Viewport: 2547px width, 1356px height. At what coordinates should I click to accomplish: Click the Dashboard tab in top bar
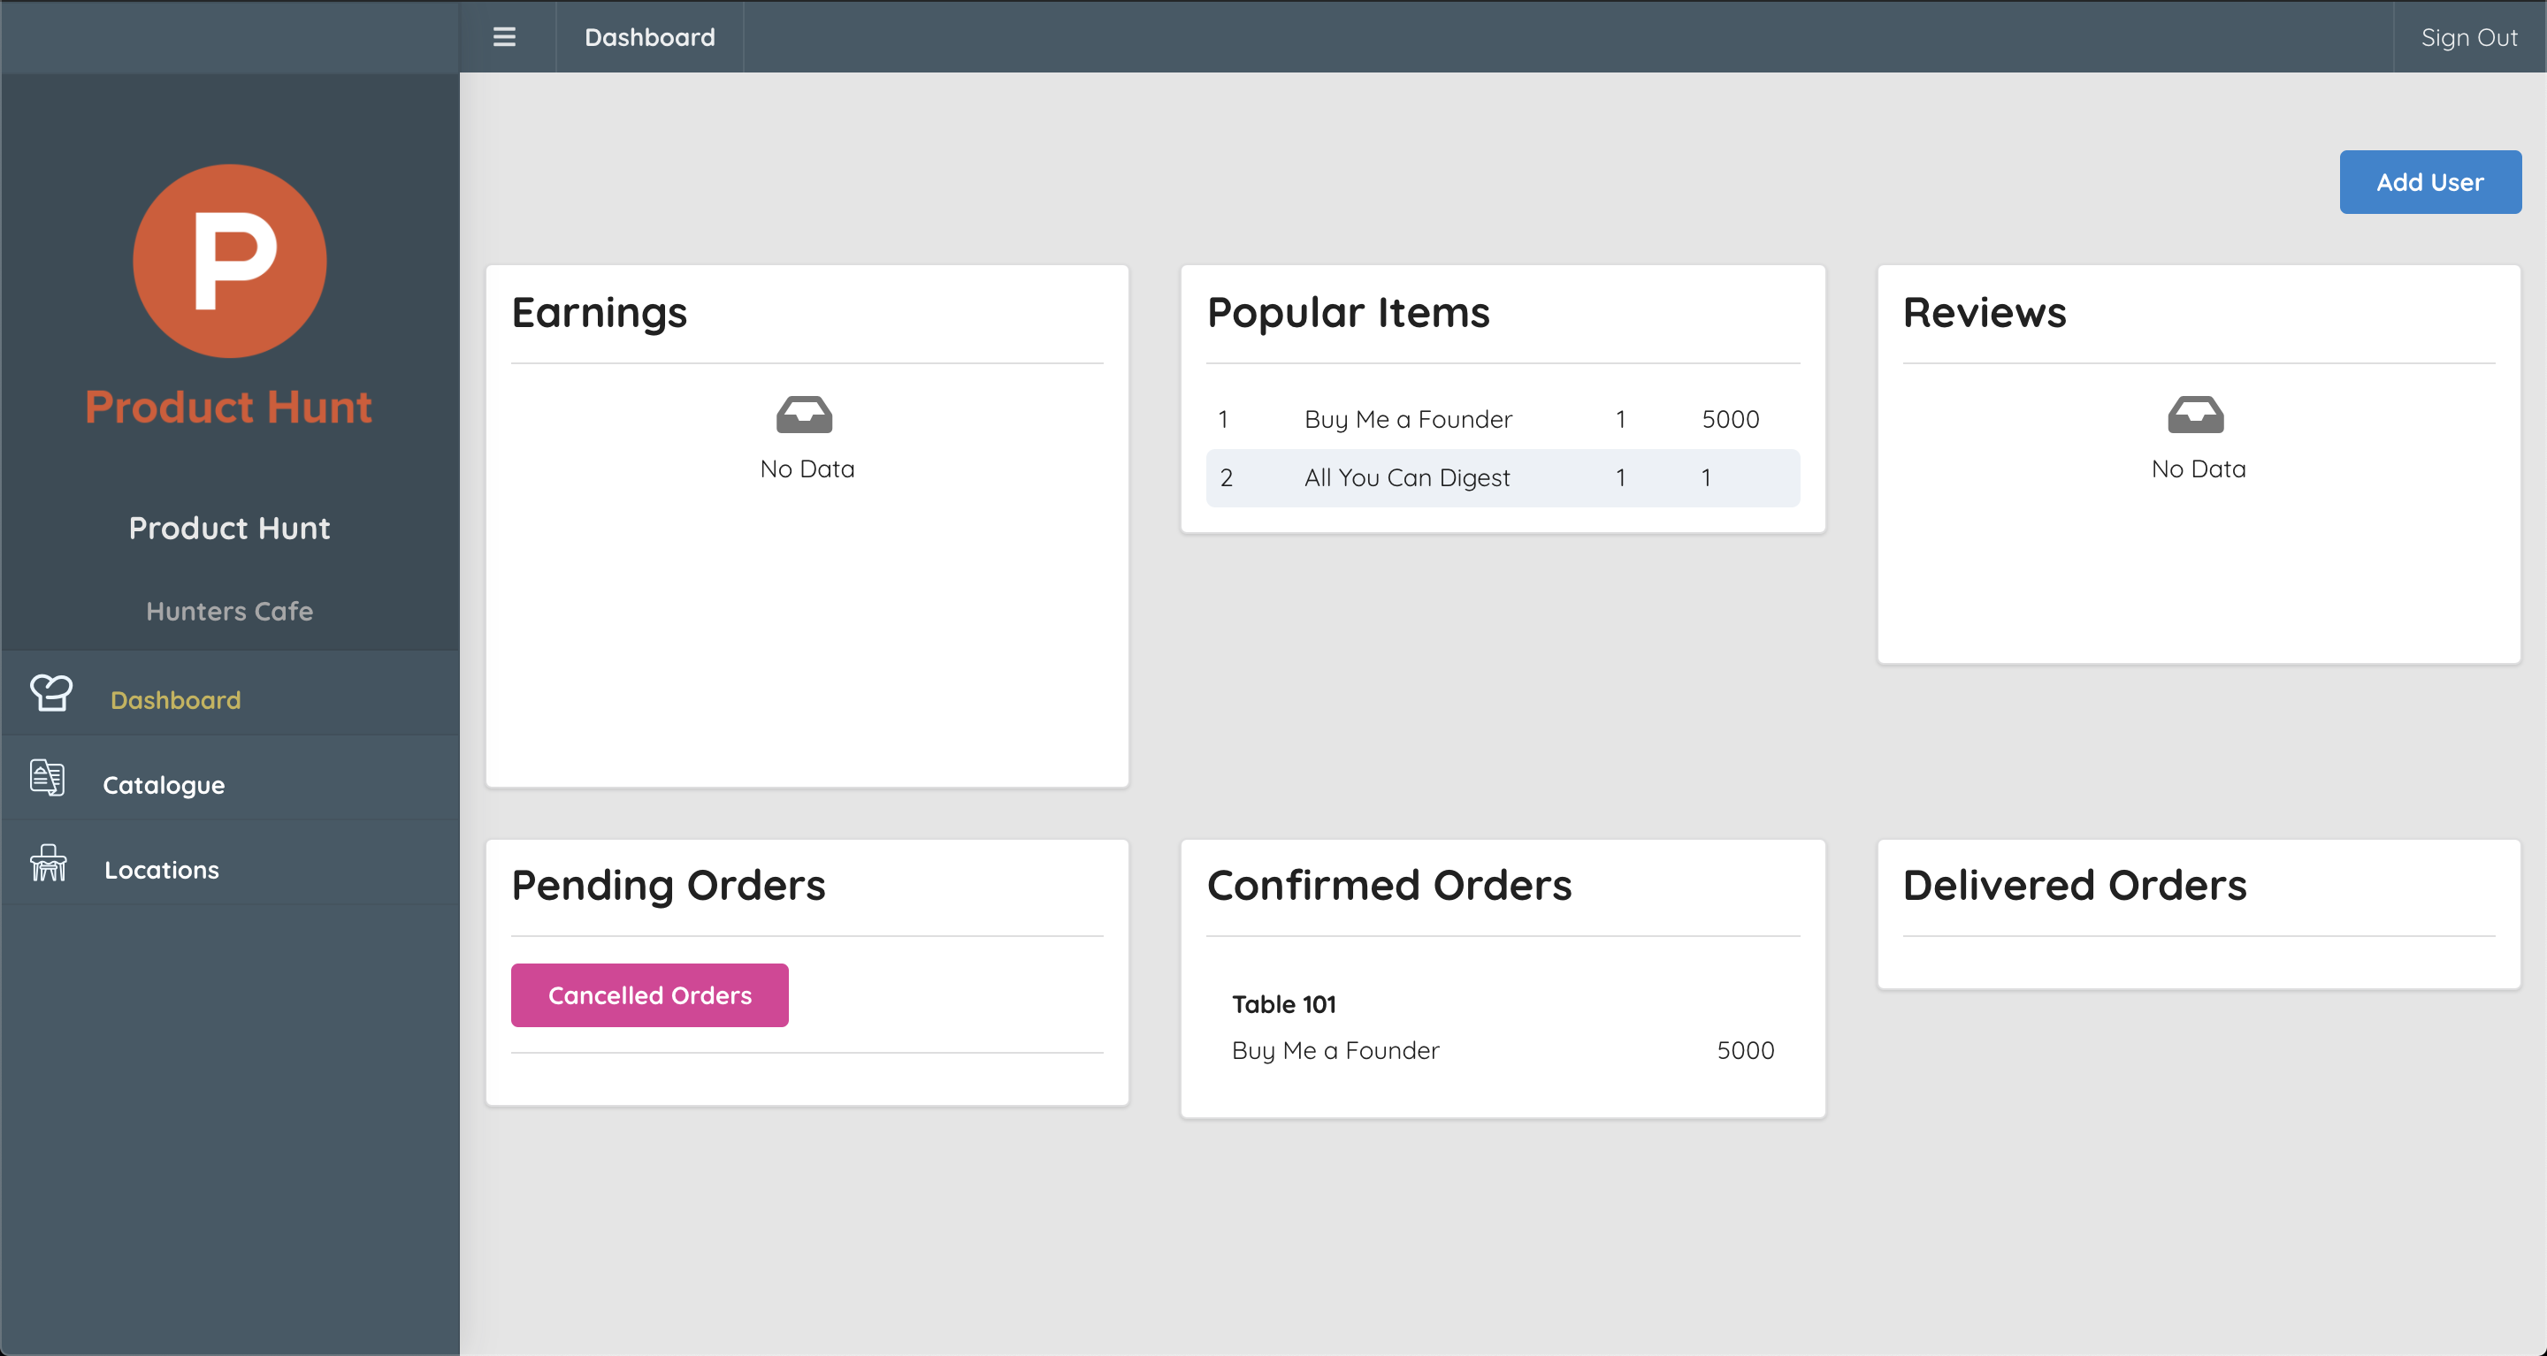click(650, 37)
